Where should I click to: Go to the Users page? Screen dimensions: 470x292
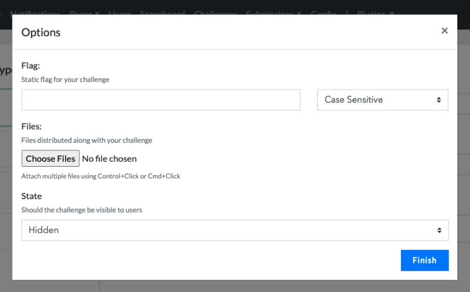[119, 13]
